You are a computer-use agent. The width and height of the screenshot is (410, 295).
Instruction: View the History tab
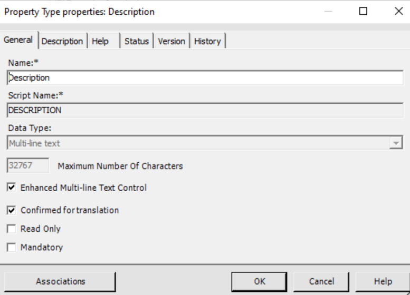(x=207, y=41)
